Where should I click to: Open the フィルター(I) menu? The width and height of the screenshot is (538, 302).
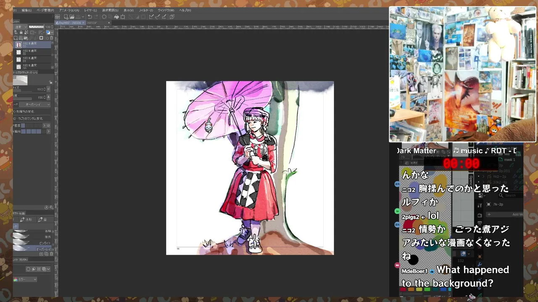point(146,10)
